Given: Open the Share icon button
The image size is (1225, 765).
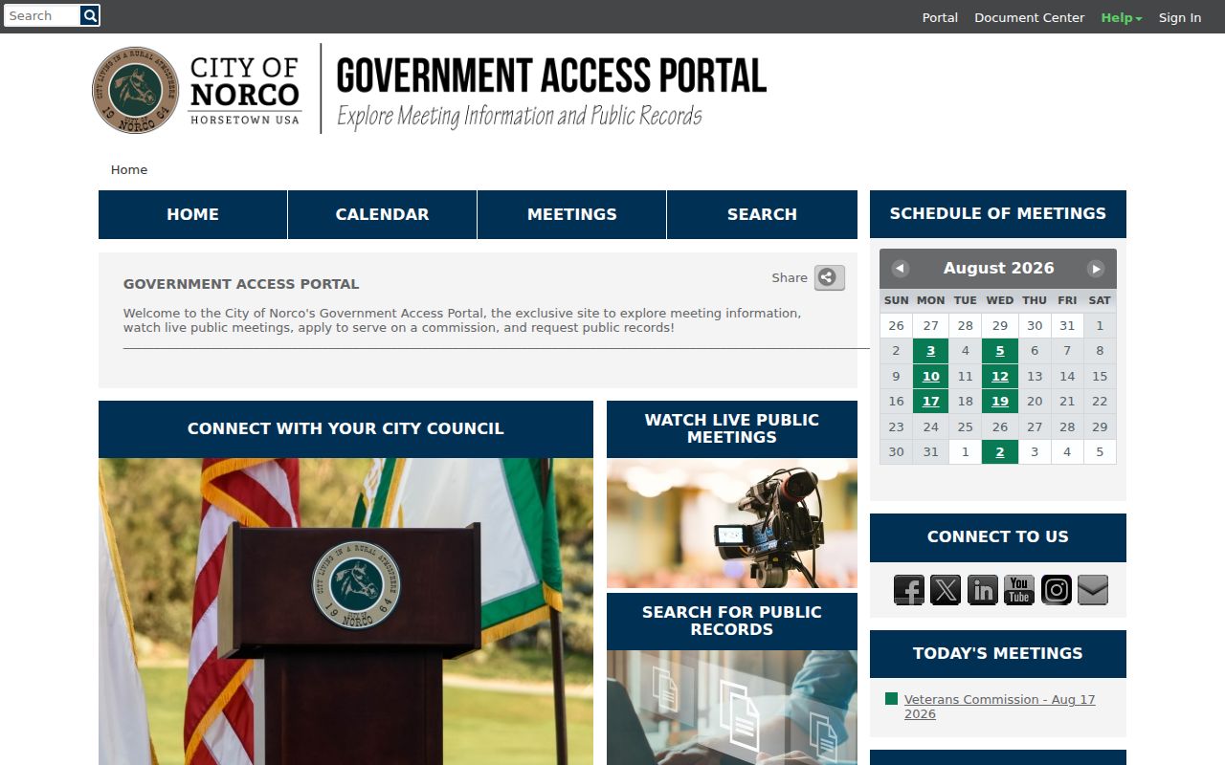Looking at the screenshot, I should point(829,277).
